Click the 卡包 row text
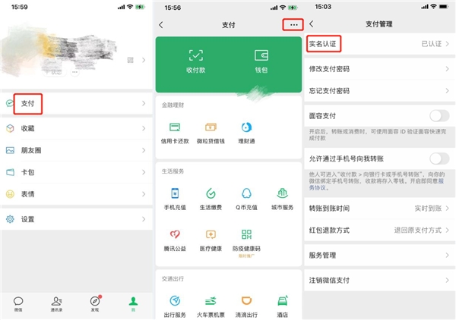Screen dimensions: 456x320 click(27, 172)
